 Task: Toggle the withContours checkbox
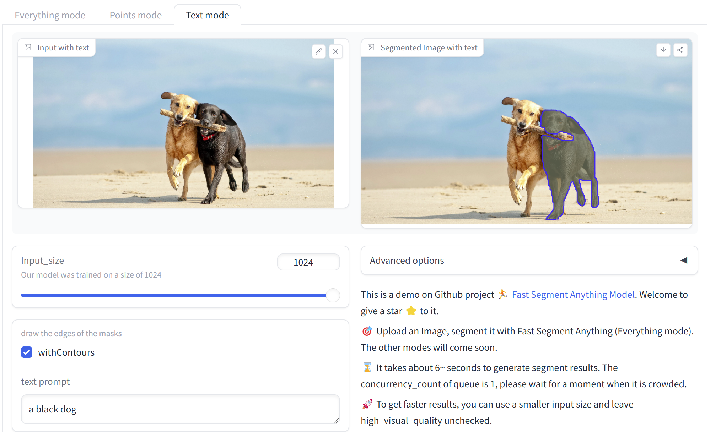(27, 352)
